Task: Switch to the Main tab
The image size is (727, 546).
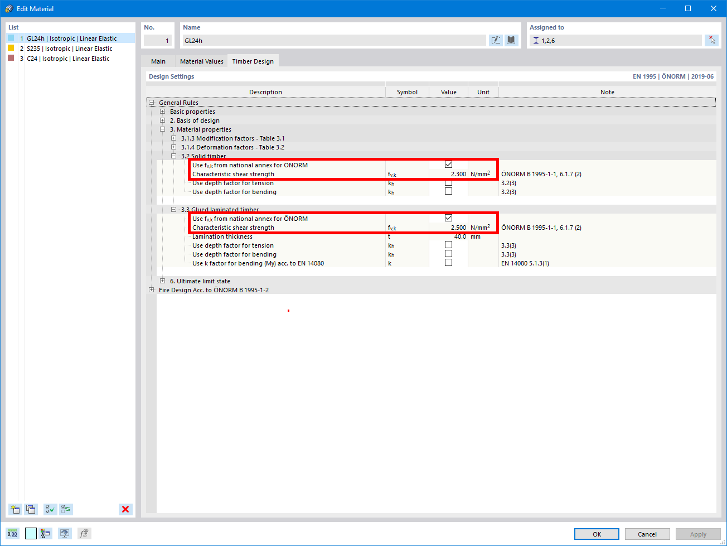Action: coord(158,61)
